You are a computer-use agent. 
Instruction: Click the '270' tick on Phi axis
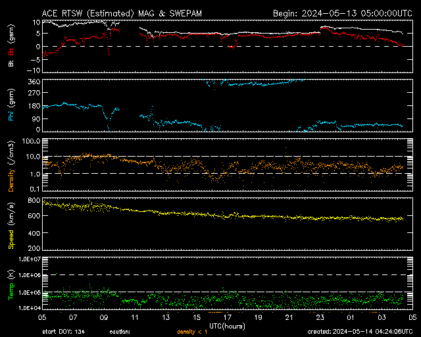[34, 93]
